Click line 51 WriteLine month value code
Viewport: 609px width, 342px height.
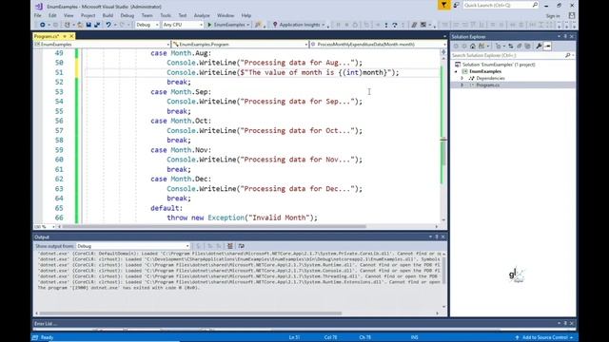pyautogui.click(x=283, y=72)
